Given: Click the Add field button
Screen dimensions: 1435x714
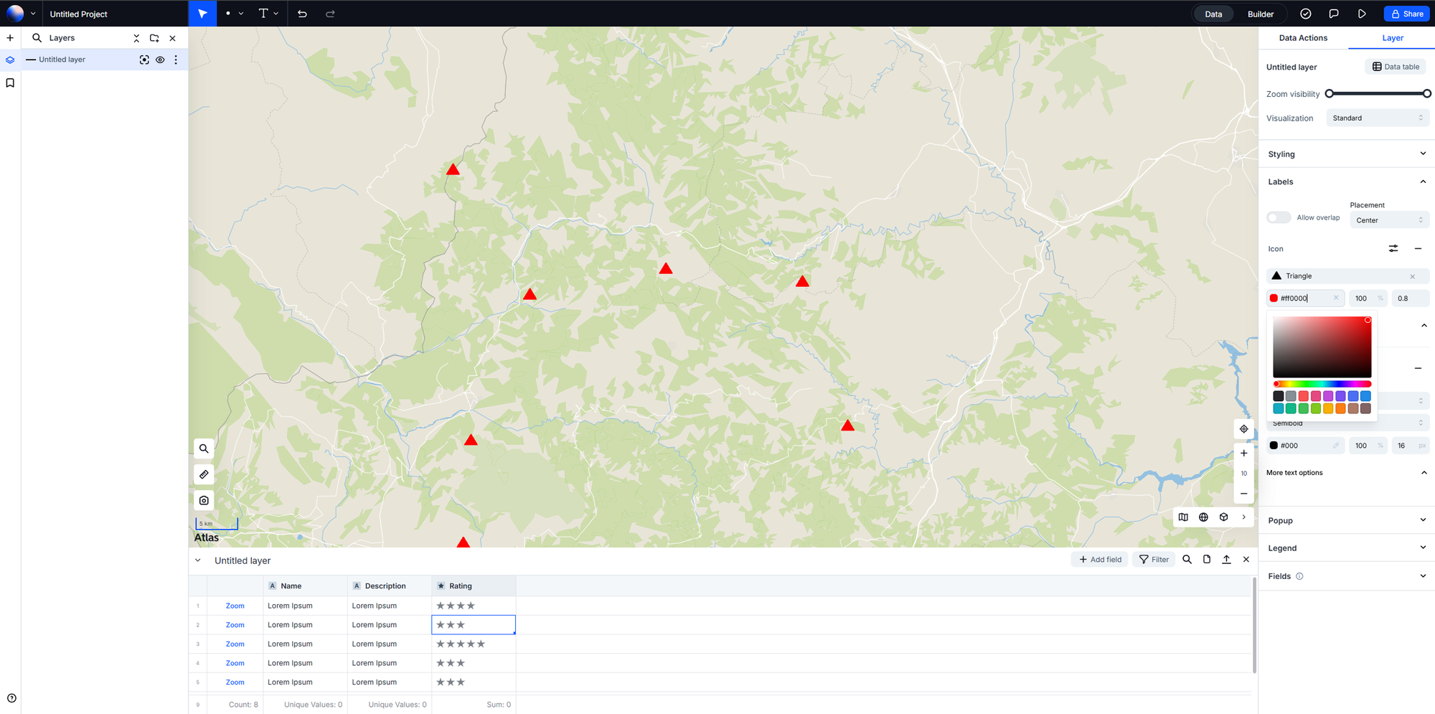Looking at the screenshot, I should coord(1100,560).
